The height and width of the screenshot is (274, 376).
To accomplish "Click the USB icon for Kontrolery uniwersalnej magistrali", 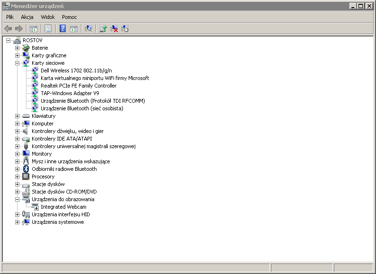I will pos(26,146).
